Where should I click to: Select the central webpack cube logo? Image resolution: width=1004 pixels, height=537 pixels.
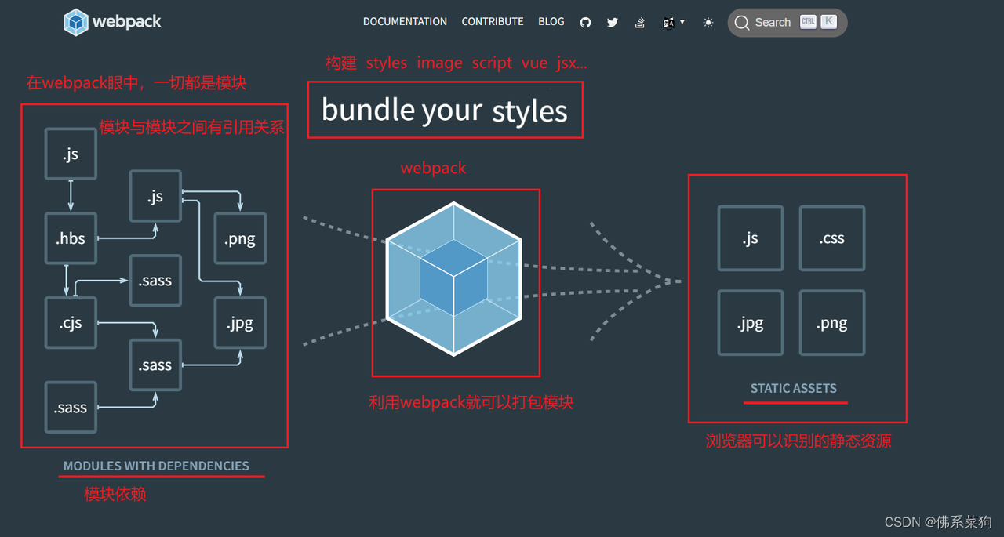click(x=456, y=282)
